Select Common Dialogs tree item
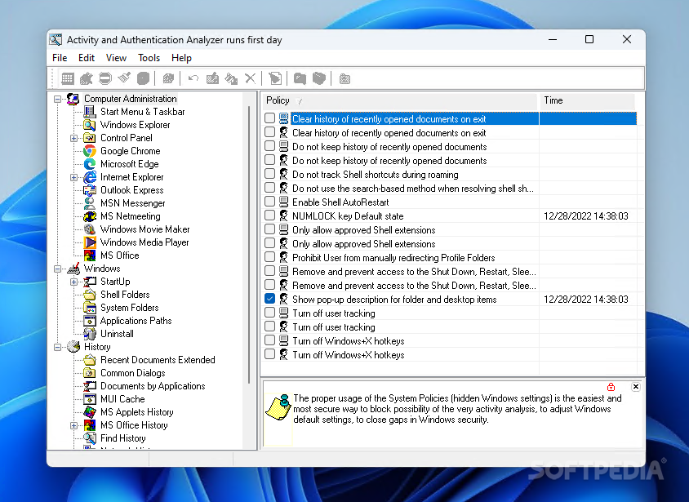The height and width of the screenshot is (502, 689). [x=133, y=373]
